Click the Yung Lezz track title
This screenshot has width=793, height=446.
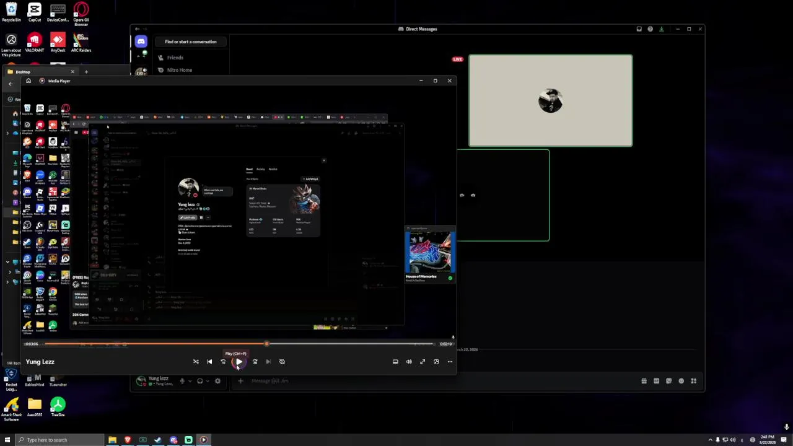(x=40, y=362)
